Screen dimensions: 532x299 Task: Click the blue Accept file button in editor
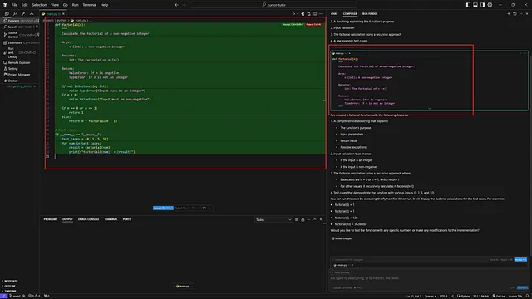coord(163,208)
